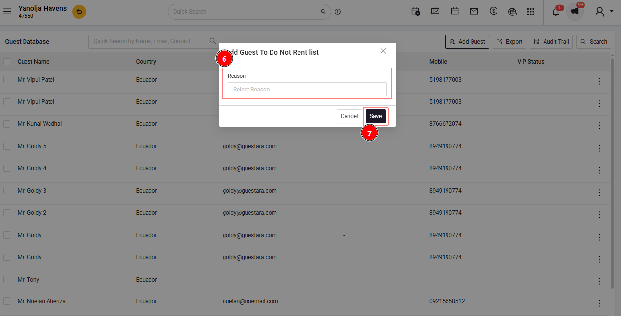The height and width of the screenshot is (316, 621).
Task: Click the Guest Name column header
Action: point(33,62)
